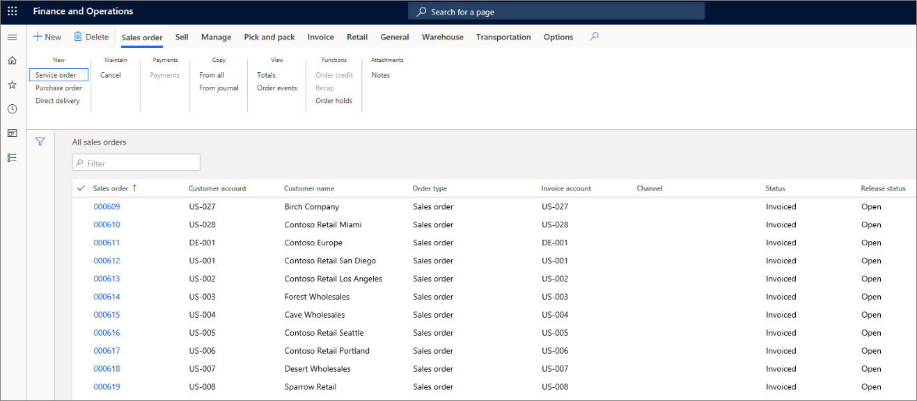Open the Transportation tab
917x401 pixels.
[503, 38]
